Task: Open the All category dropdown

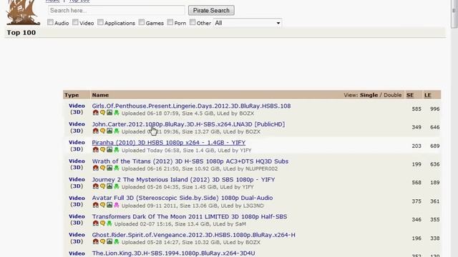Action: [x=248, y=23]
